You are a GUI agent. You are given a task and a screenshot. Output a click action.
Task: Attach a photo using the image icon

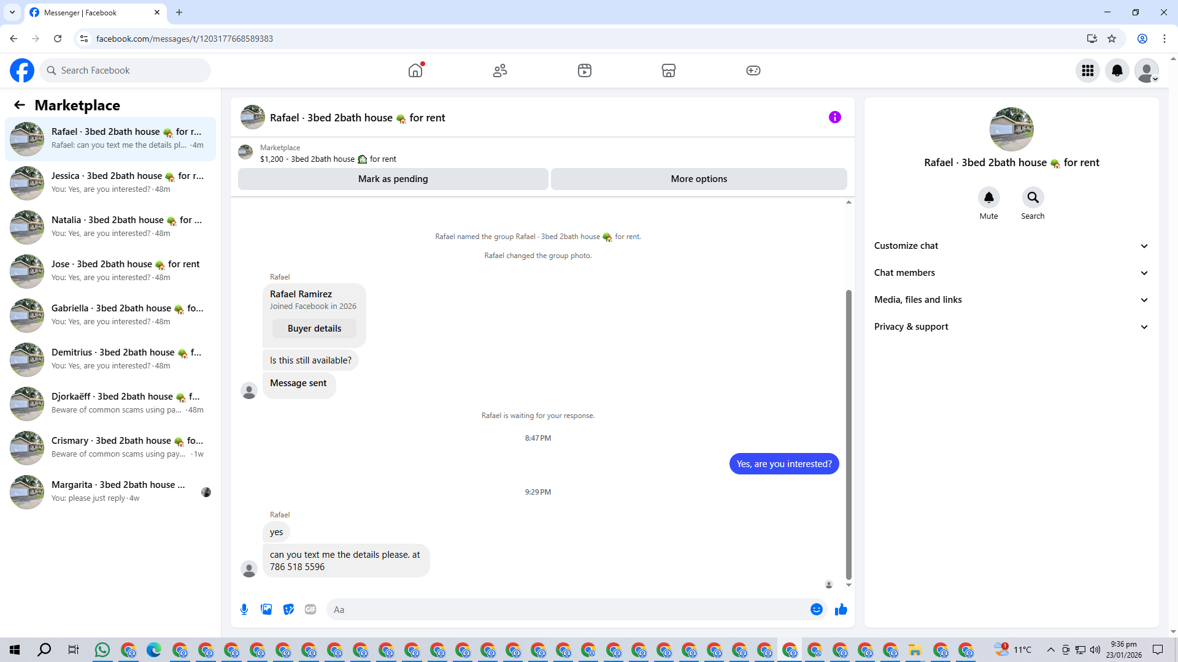(266, 609)
